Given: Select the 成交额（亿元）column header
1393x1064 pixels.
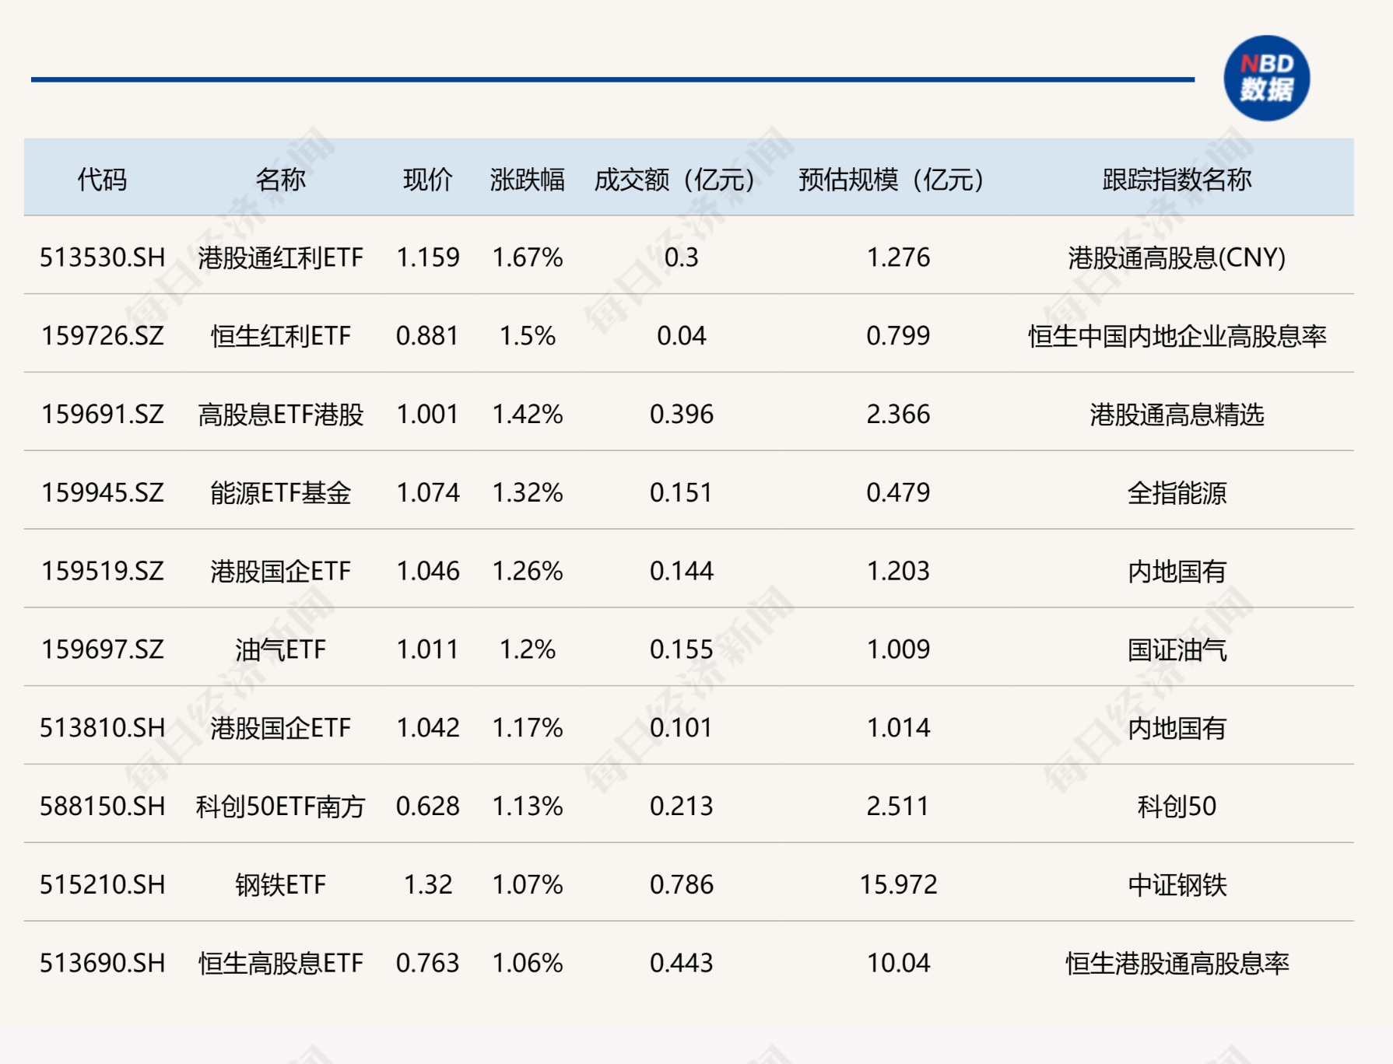Looking at the screenshot, I should coord(674,180).
